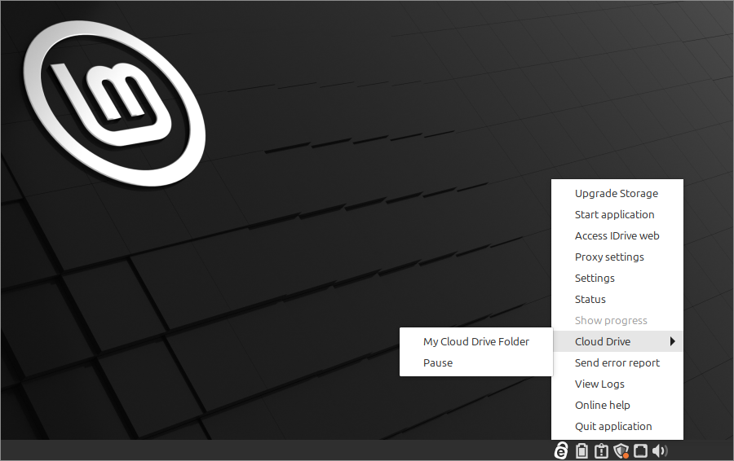Open View Logs entry
Image resolution: width=734 pixels, height=461 pixels.
coord(617,384)
